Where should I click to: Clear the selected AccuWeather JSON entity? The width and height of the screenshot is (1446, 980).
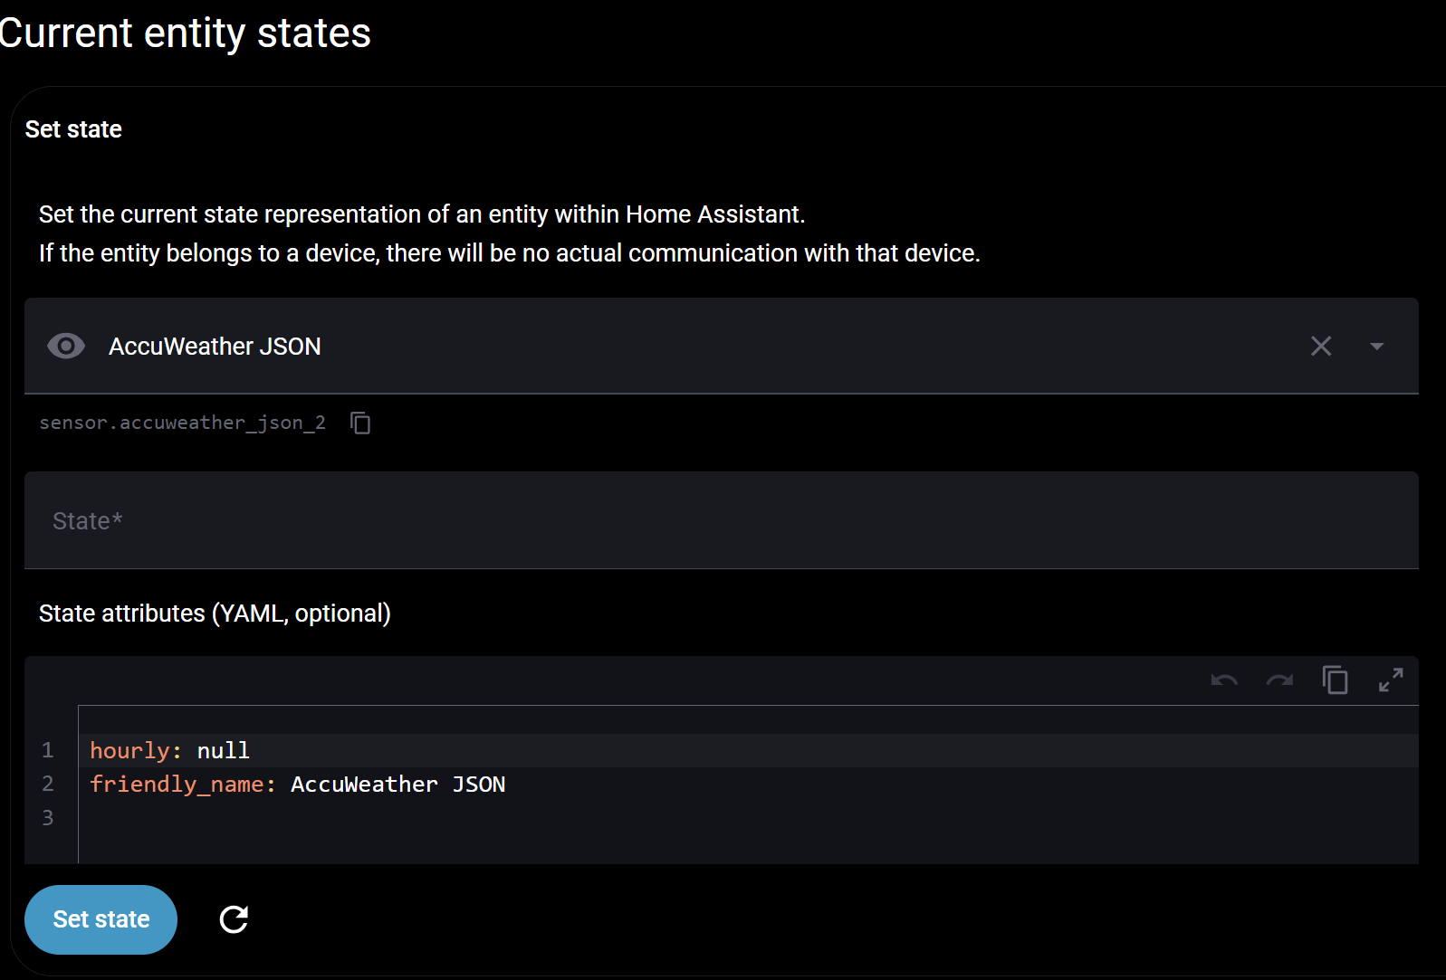tap(1321, 346)
